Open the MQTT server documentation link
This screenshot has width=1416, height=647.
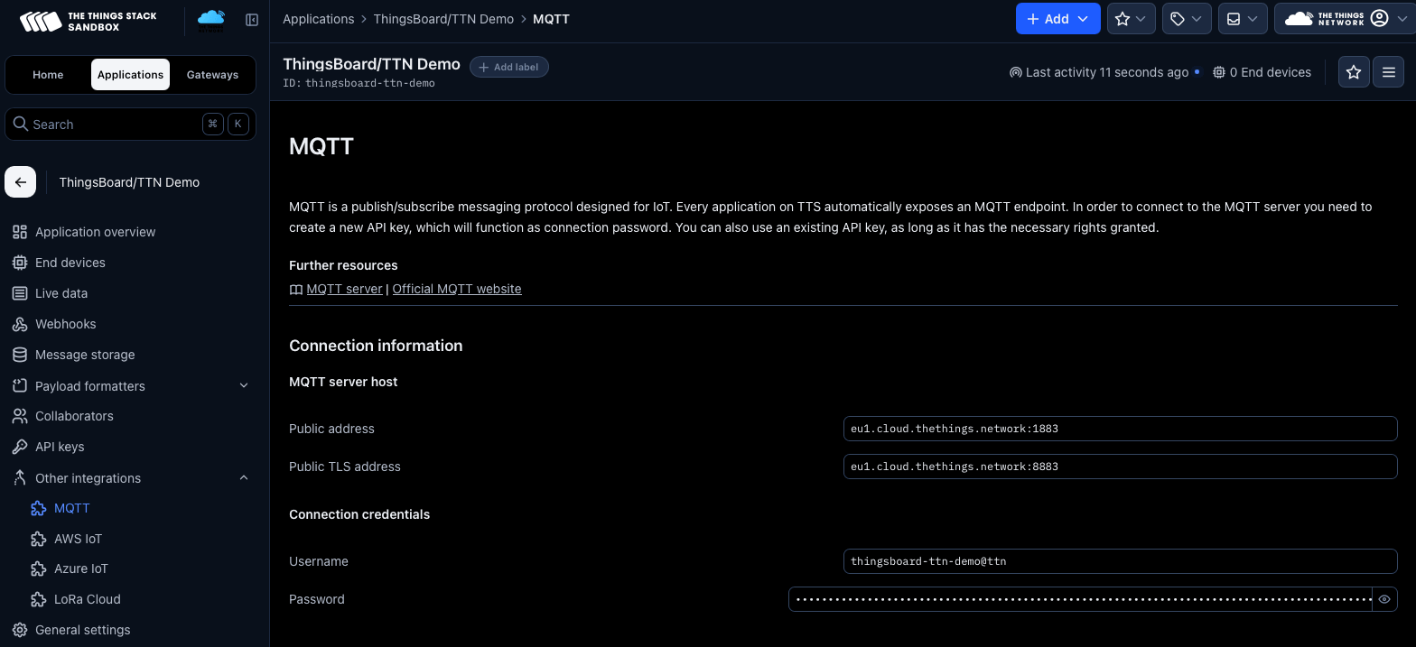344,289
